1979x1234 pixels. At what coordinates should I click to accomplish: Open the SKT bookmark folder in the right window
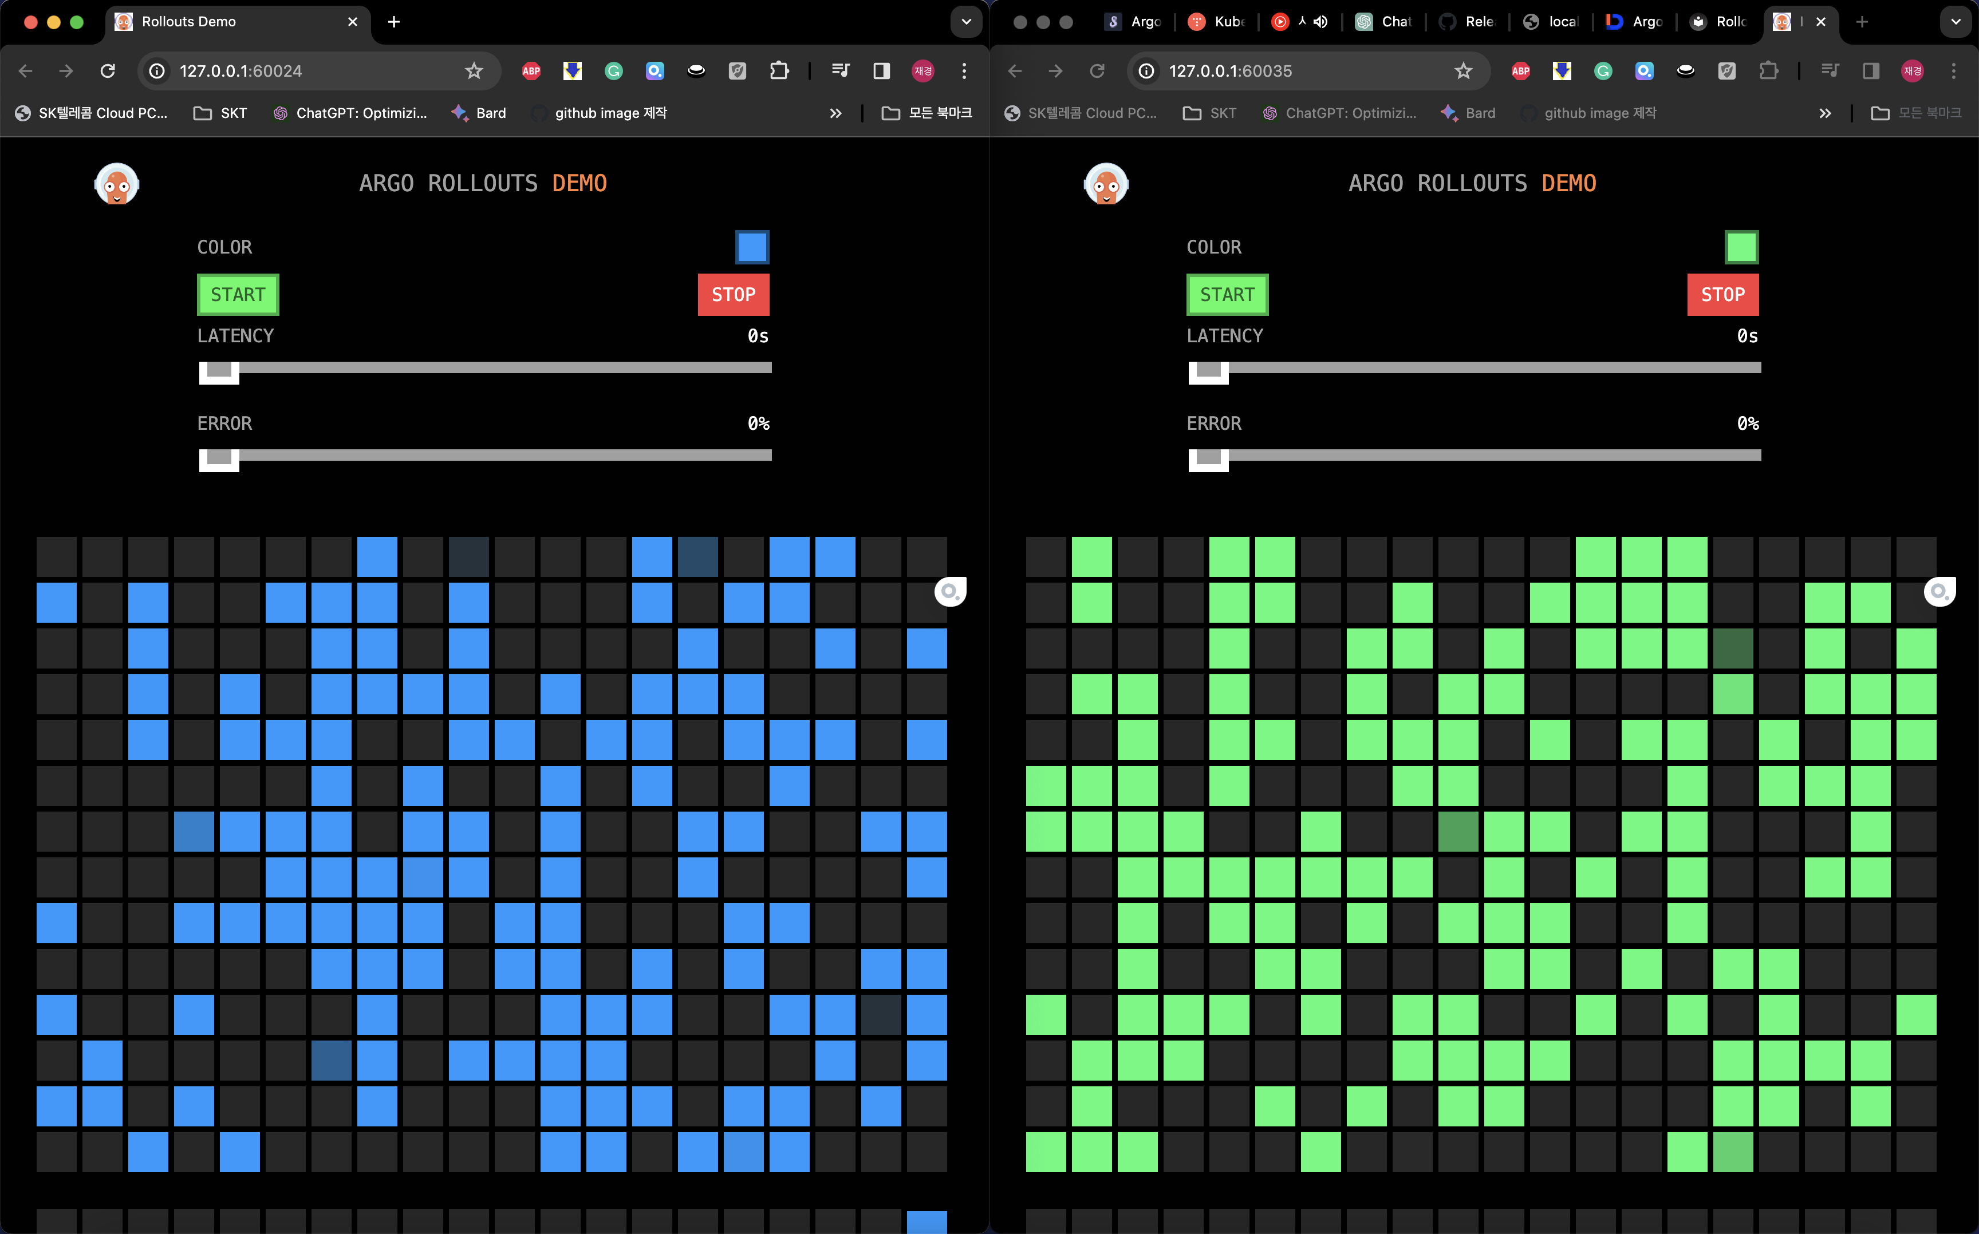[x=1210, y=113]
